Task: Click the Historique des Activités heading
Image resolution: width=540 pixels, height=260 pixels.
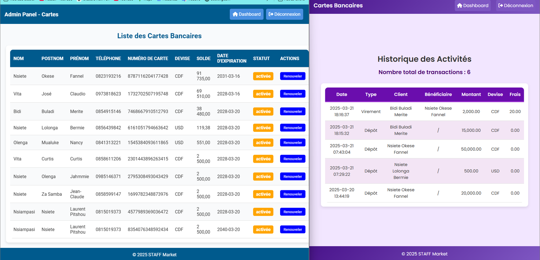Action: coord(424,59)
